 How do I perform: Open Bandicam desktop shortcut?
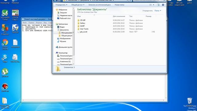[5, 87]
